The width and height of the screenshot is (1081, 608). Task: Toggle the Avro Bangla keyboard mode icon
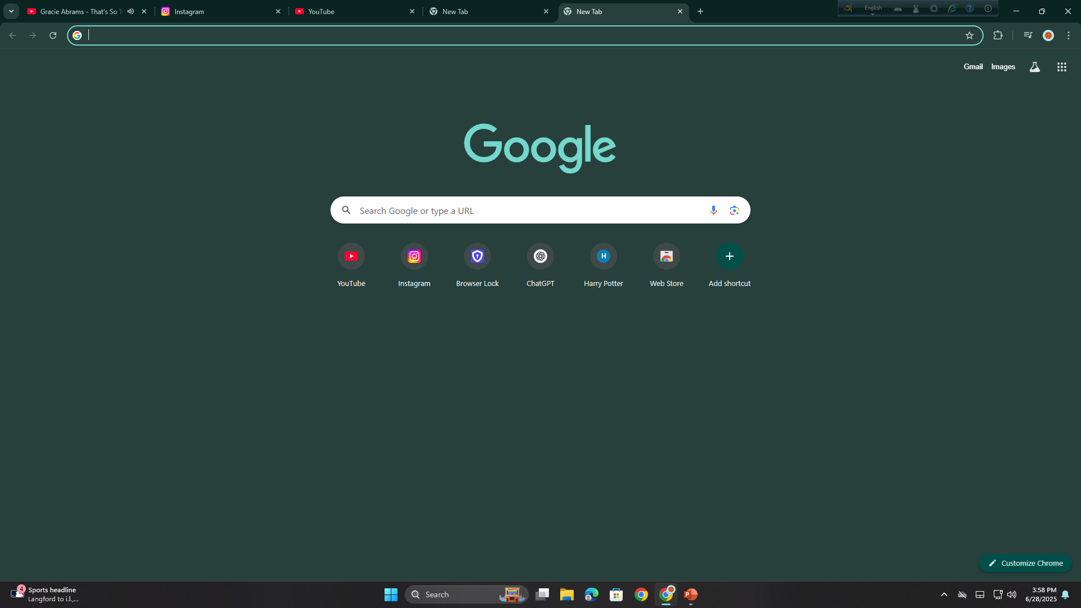pyautogui.click(x=848, y=8)
